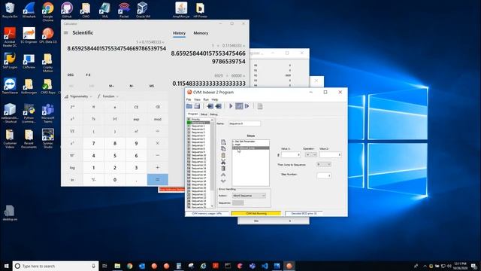The image size is (481, 271).
Task: Select the Microsoft Teams desktop icon
Action: [48, 113]
